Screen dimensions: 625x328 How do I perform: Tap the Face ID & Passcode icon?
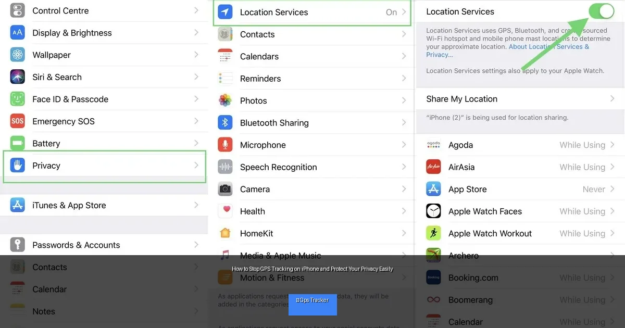[18, 99]
